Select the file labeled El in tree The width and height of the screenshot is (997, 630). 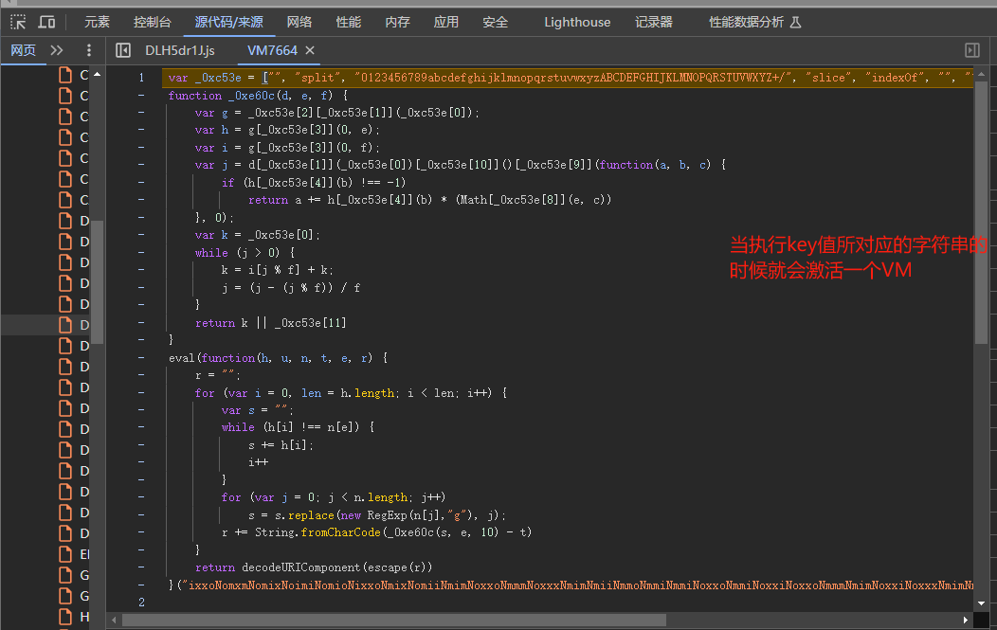pyautogui.click(x=74, y=554)
